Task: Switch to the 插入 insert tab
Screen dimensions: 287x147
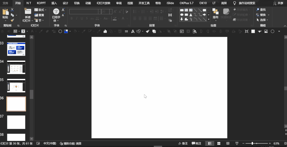Action: (54, 3)
